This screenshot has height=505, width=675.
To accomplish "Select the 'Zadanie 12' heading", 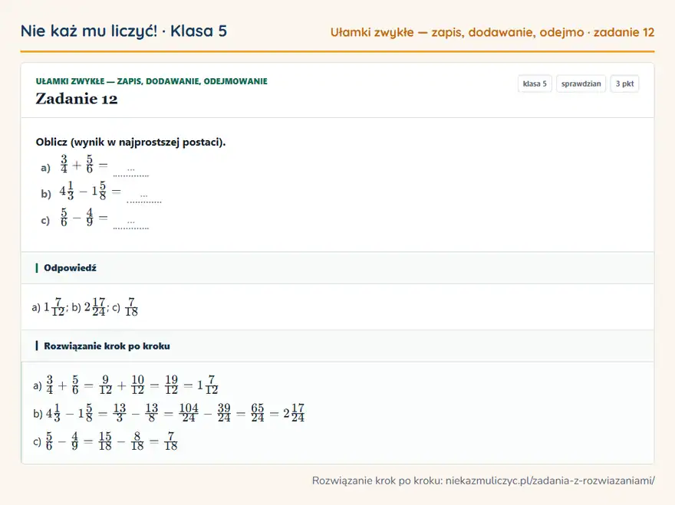I will click(77, 99).
